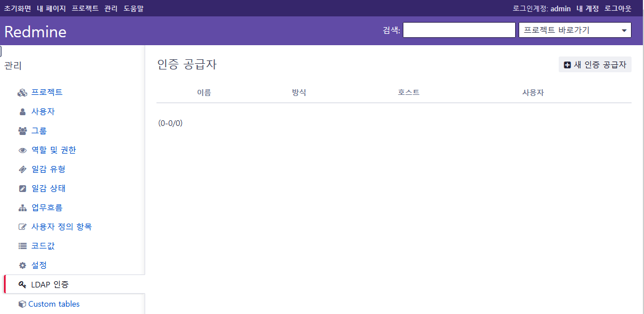Click the Redmine header title
The height and width of the screenshot is (314, 644).
(x=36, y=32)
